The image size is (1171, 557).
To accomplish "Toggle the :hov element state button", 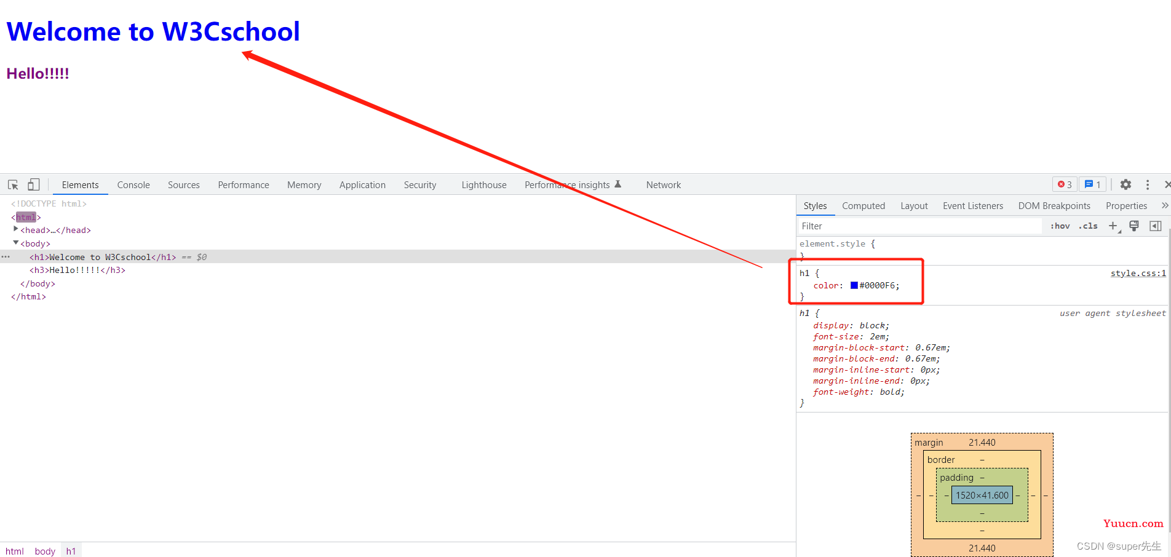I will coord(1060,226).
